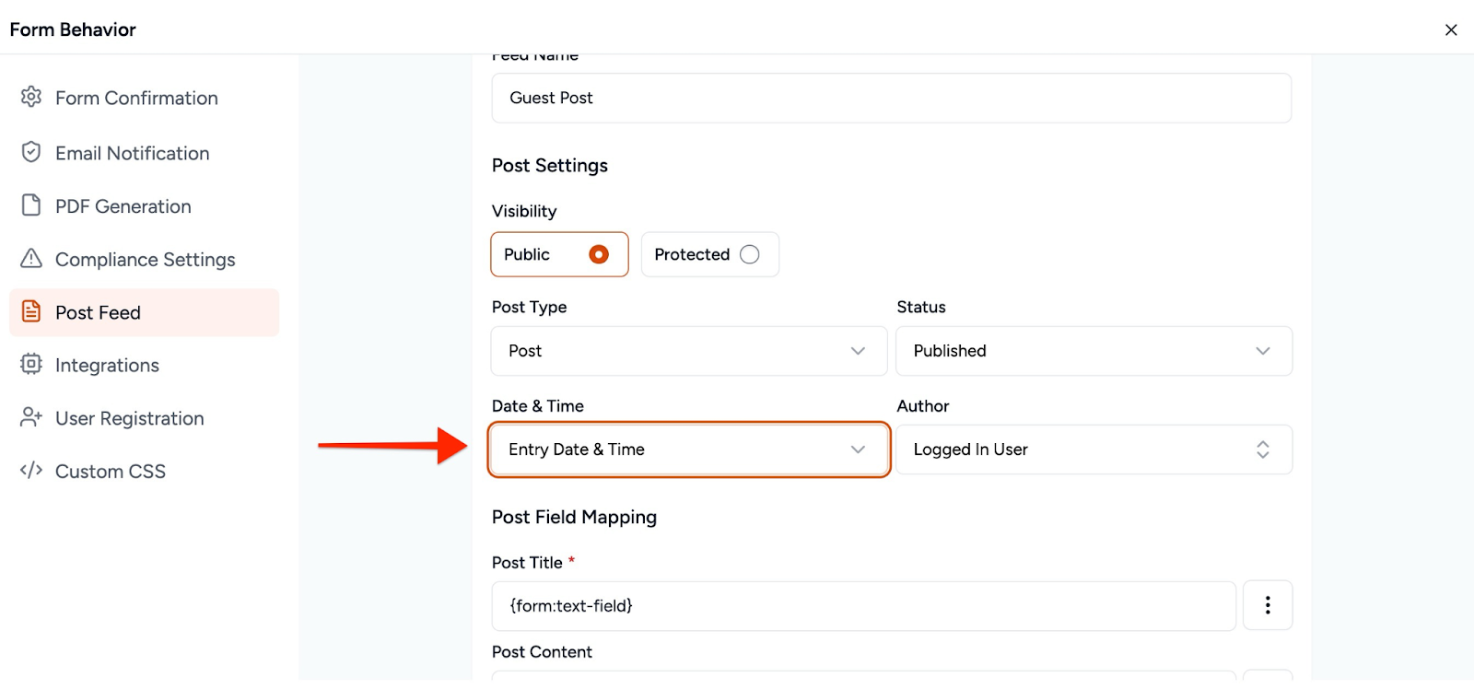Image resolution: width=1474 pixels, height=689 pixels.
Task: Open the Custom CSS section
Action: 111,472
